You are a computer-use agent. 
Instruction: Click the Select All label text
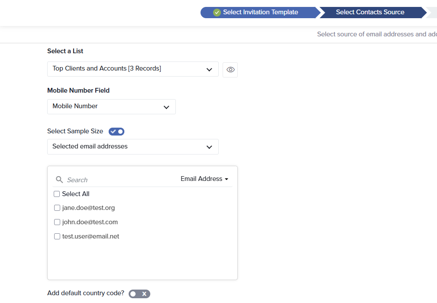click(76, 194)
